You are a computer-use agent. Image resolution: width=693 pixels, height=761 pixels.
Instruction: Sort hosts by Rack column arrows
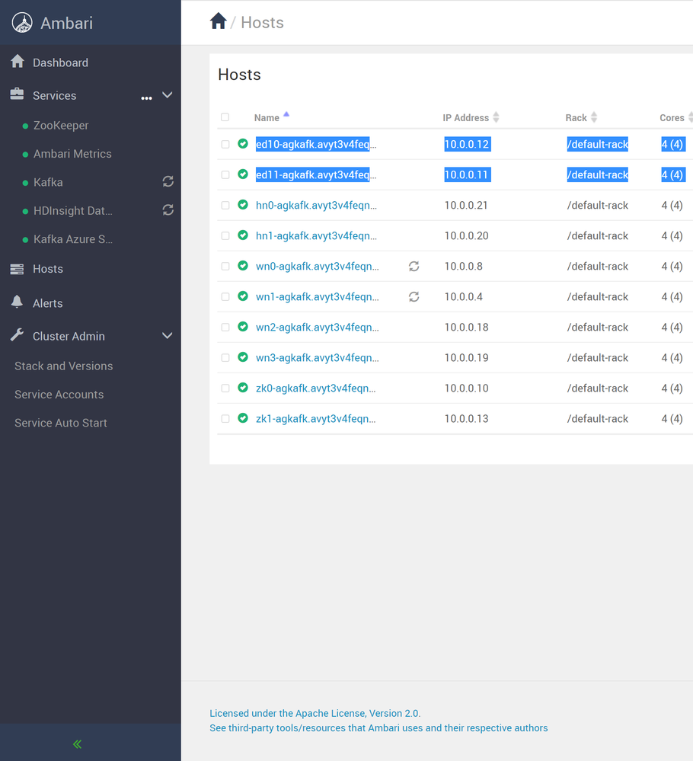(594, 117)
